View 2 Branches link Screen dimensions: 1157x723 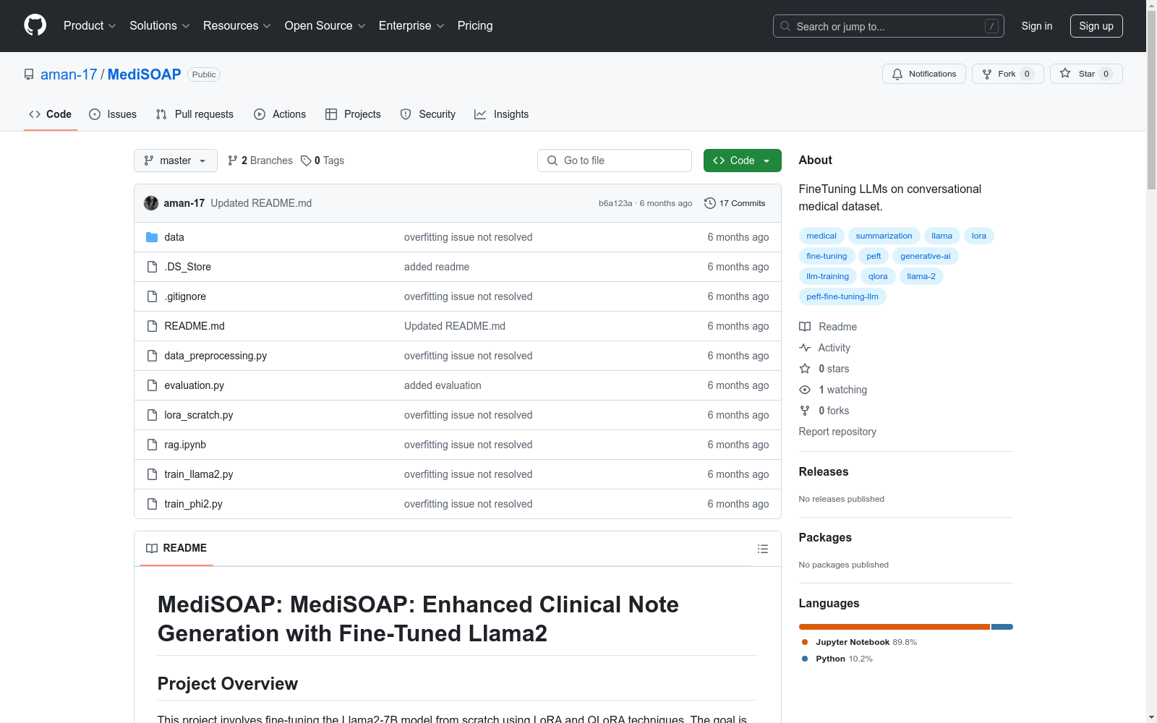260,161
